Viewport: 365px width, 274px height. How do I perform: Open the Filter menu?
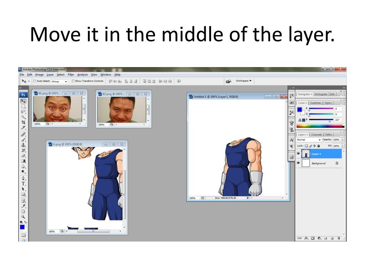coord(71,75)
